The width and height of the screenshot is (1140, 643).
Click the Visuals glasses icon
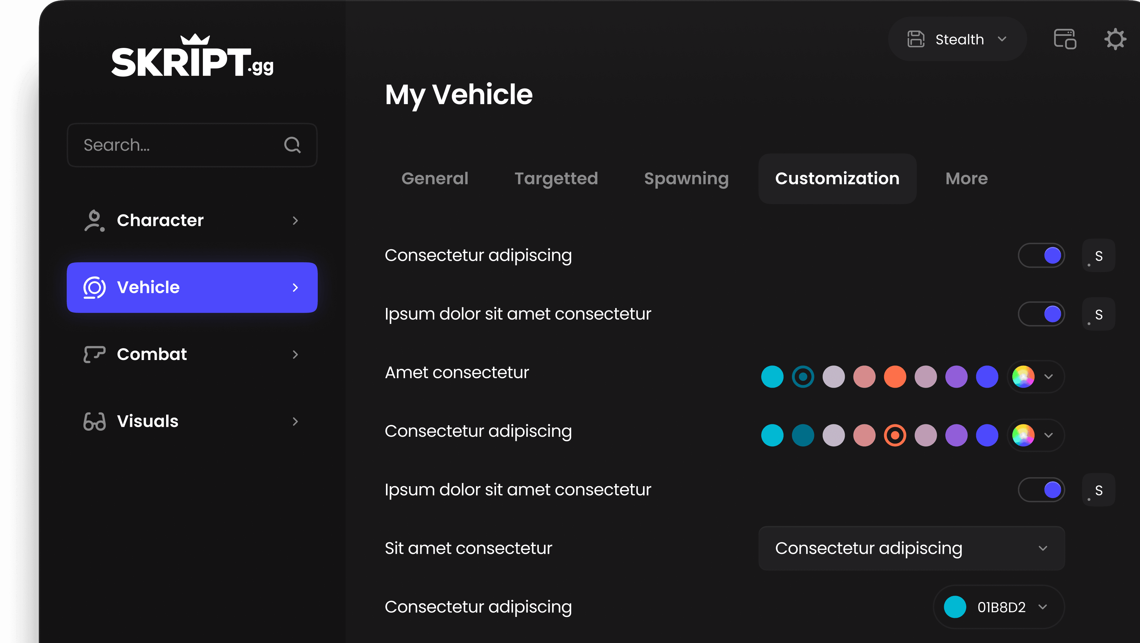coord(94,421)
